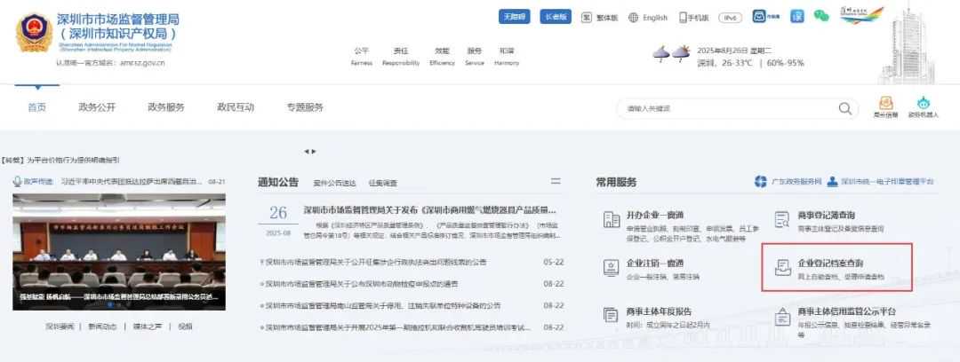Image resolution: width=960 pixels, height=362 pixels.
Task: Click the globe icon beside English
Action: (634, 18)
